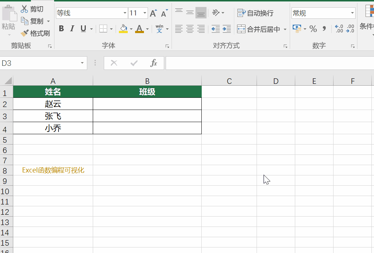The width and height of the screenshot is (374, 253).
Task: Align text left
Action: 179,29
